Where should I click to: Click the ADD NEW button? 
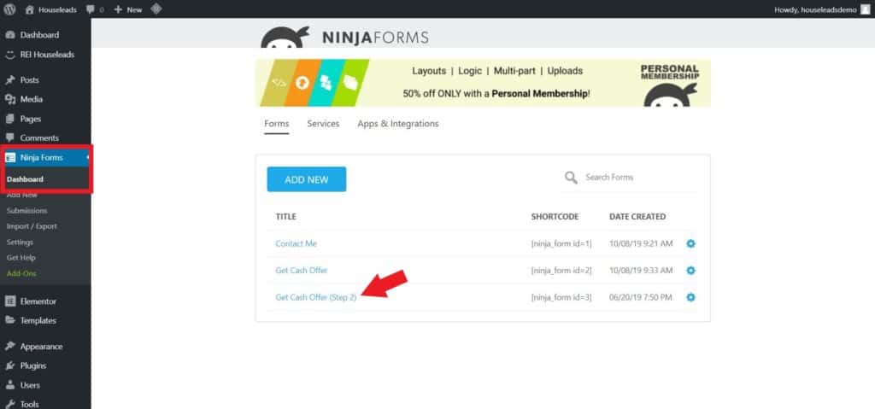pos(307,179)
